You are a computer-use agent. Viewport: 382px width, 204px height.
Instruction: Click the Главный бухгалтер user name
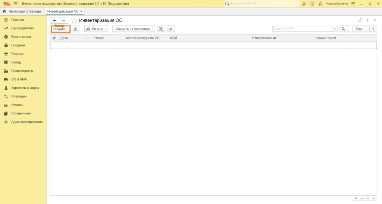click(x=337, y=4)
